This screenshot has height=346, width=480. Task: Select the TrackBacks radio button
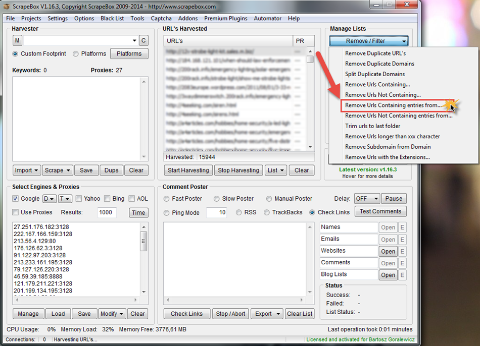pyautogui.click(x=267, y=212)
